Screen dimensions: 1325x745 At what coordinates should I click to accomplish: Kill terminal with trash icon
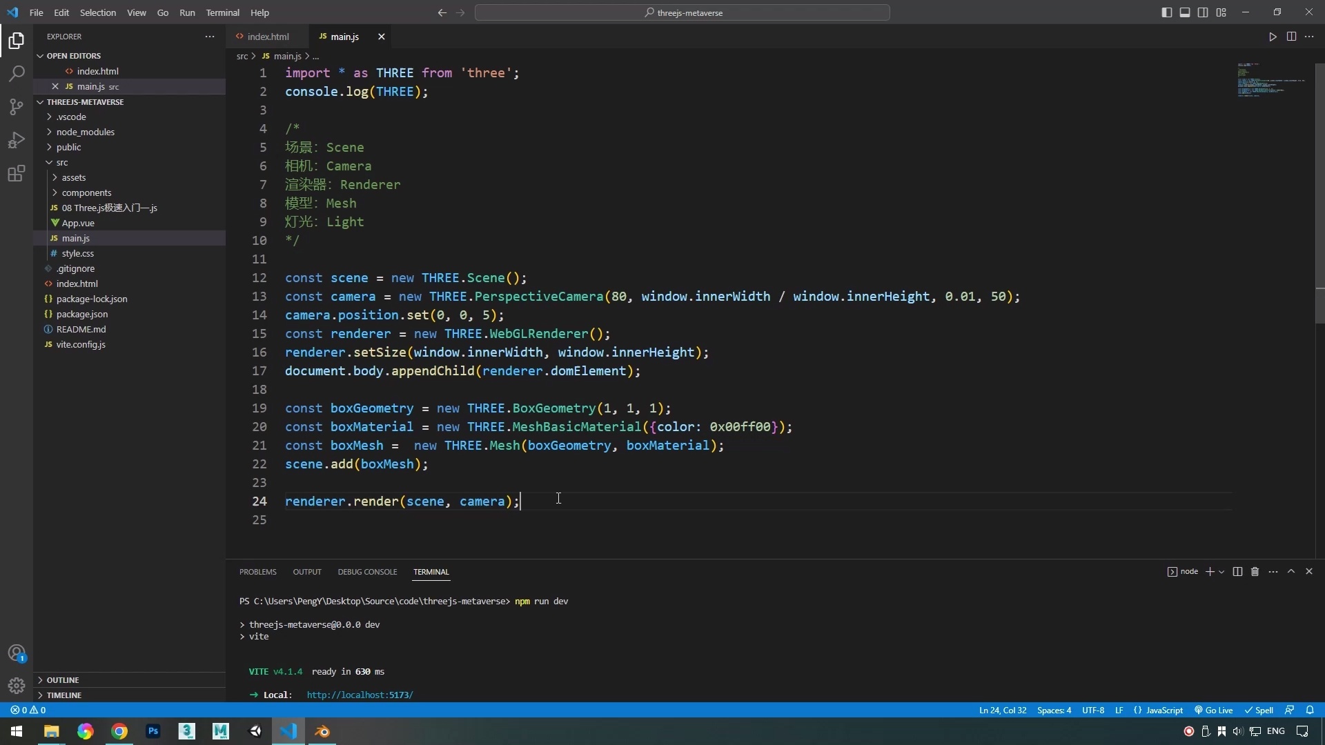pos(1255,572)
